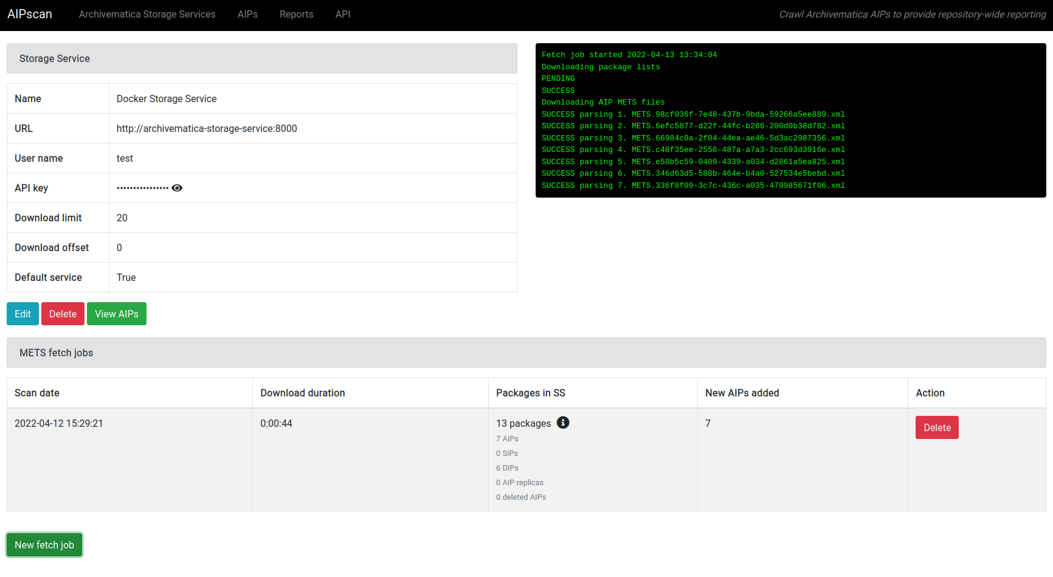Open the AIPscan home brand link
The width and height of the screenshot is (1053, 577).
pos(30,14)
